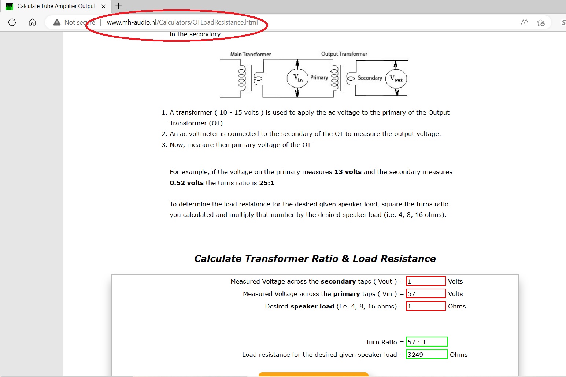Click the primary taps Vin input field

(x=426, y=293)
